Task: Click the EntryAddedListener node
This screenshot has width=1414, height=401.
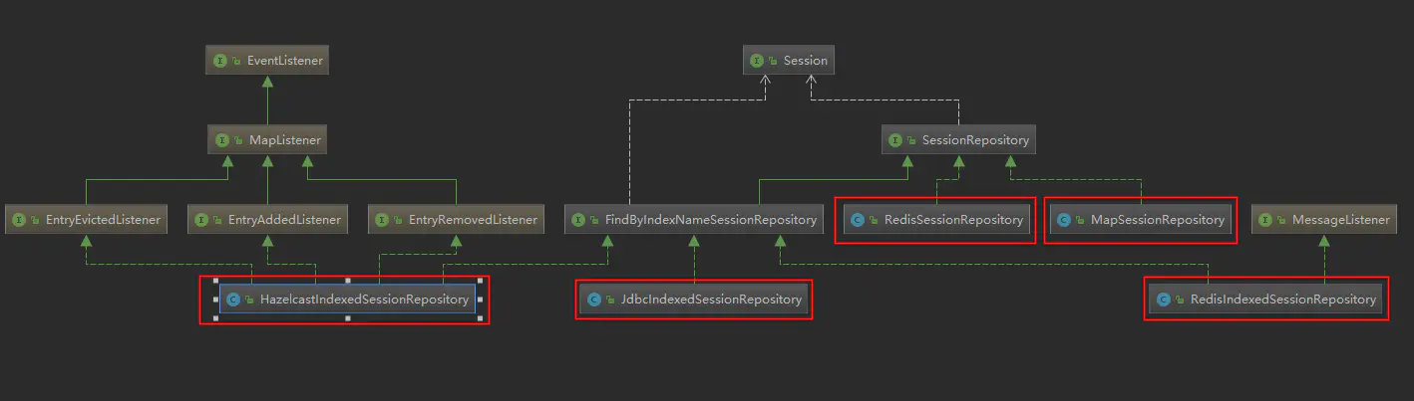Action: (267, 219)
